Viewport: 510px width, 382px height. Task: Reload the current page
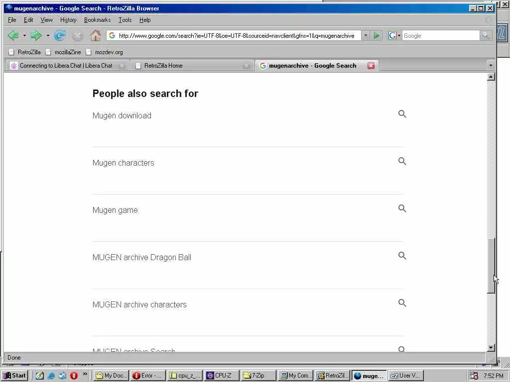click(60, 35)
